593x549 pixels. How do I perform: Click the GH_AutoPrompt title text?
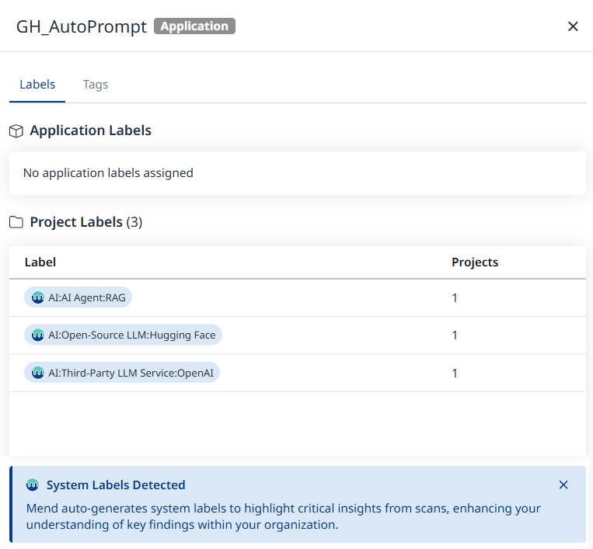coord(82,27)
